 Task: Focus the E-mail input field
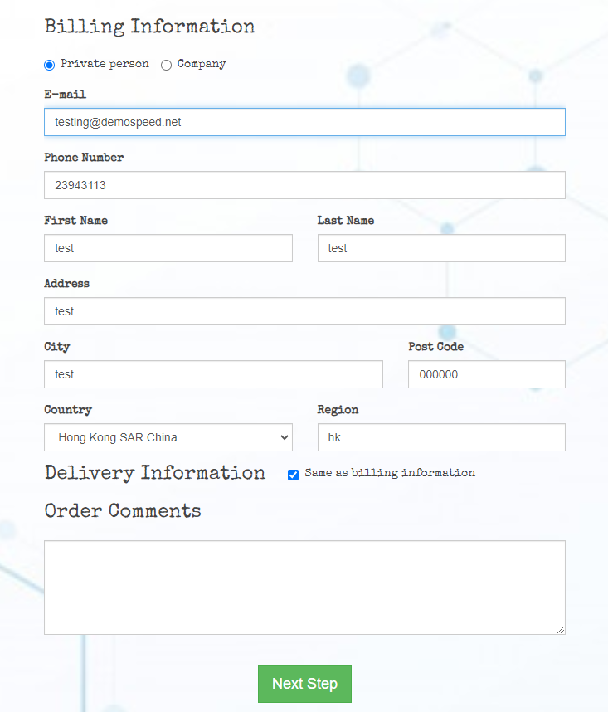coord(304,122)
